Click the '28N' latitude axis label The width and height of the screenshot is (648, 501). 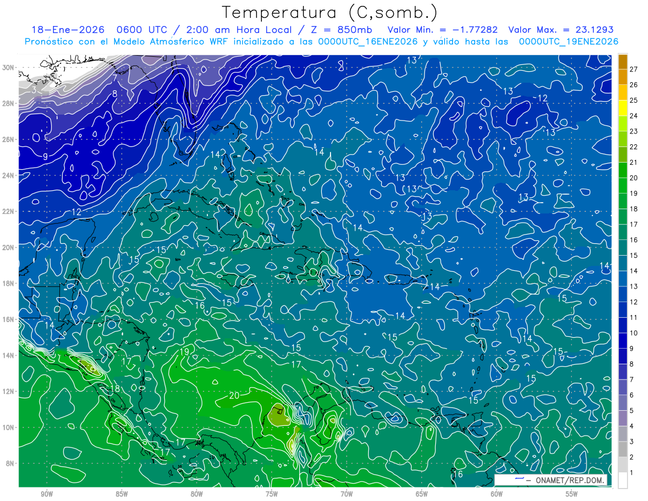[x=9, y=103]
